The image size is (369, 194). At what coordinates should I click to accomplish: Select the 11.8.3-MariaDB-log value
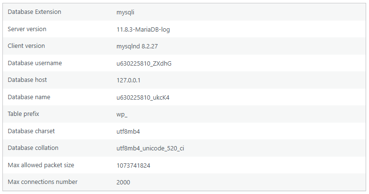coord(143,29)
